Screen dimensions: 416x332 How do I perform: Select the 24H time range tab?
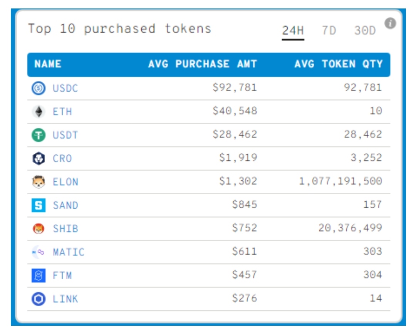[293, 30]
